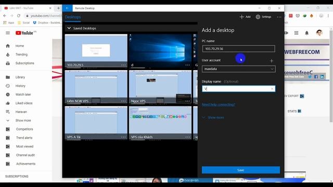Focus the Display name input field
This screenshot has width=333, height=187.
[239, 89]
